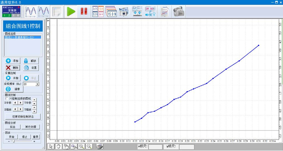Select the hand pan tool

[58, 147]
